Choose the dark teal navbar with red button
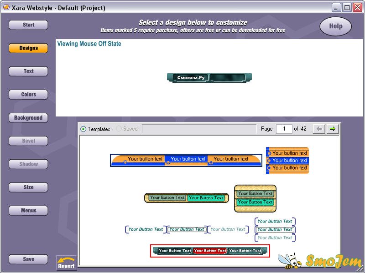365x273 pixels. pyautogui.click(x=210, y=251)
